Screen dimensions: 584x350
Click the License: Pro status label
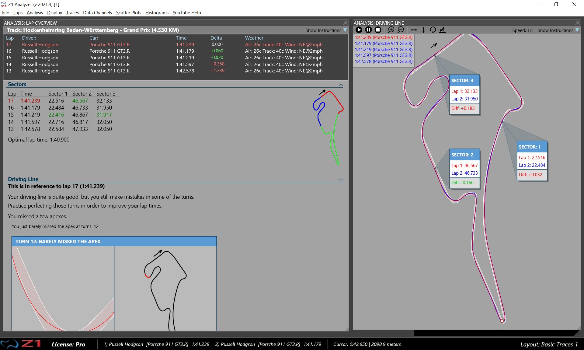pyautogui.click(x=68, y=345)
